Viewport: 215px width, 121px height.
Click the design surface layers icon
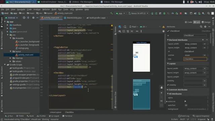[120, 27]
